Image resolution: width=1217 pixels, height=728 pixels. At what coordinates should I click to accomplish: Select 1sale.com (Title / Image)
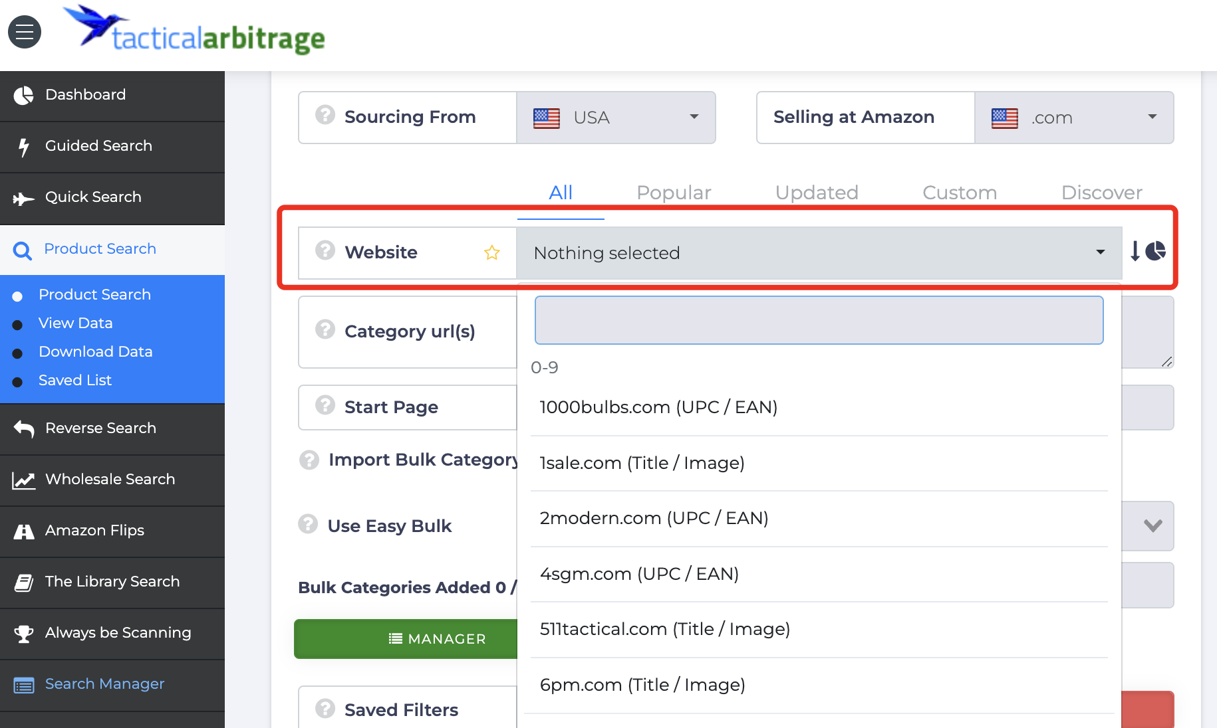[x=819, y=463]
